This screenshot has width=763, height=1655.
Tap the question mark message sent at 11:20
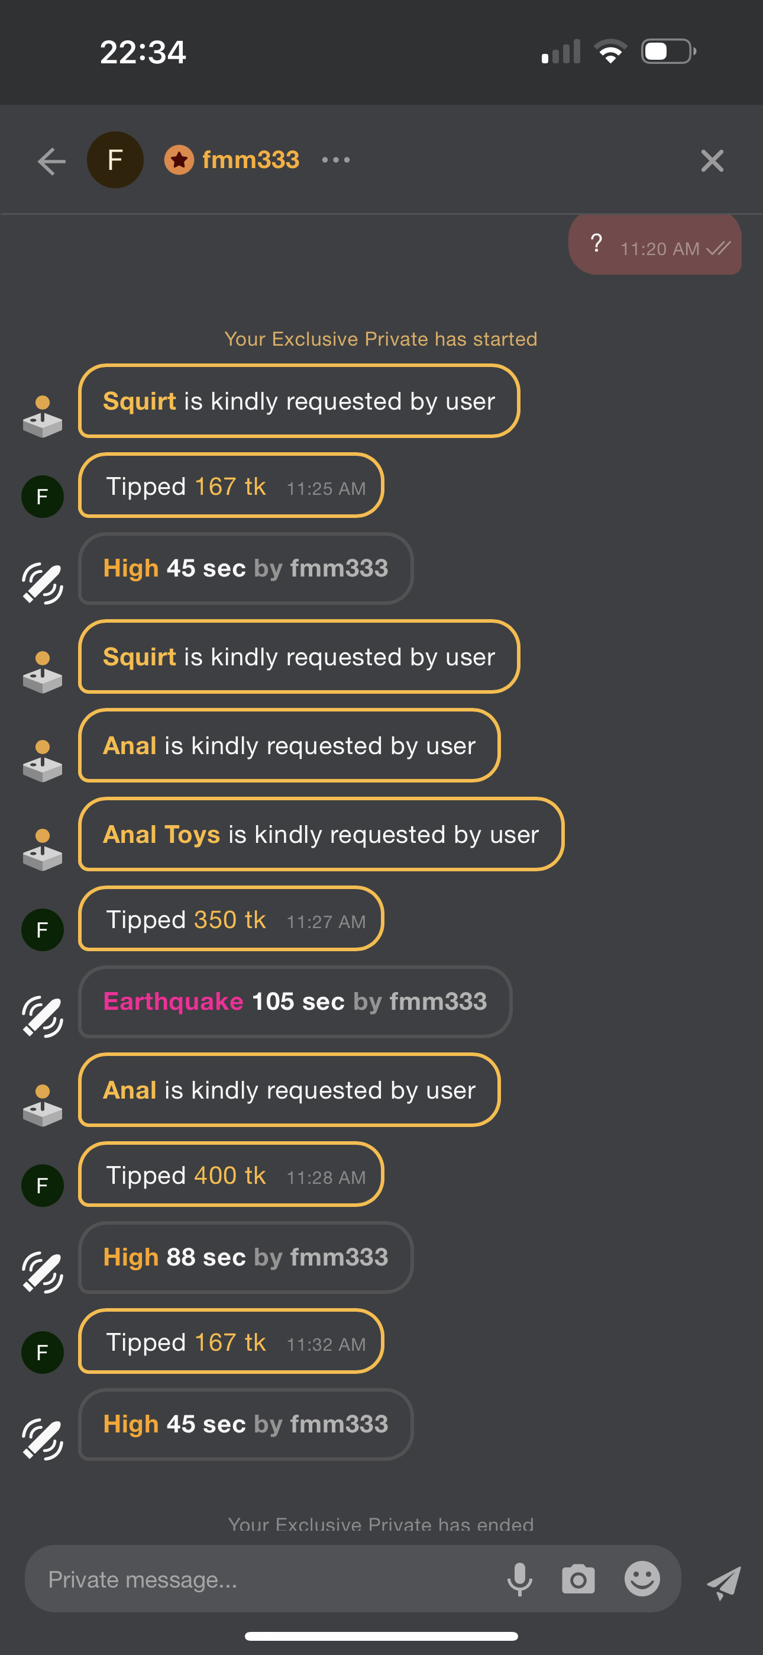point(654,245)
